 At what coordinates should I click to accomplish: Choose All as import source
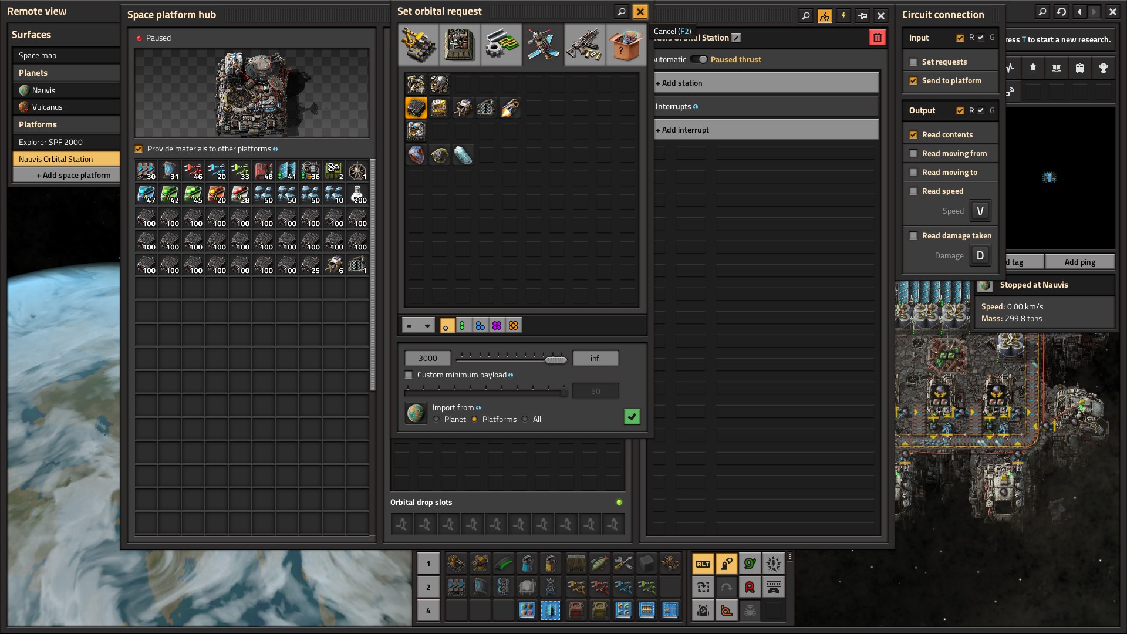pos(525,419)
